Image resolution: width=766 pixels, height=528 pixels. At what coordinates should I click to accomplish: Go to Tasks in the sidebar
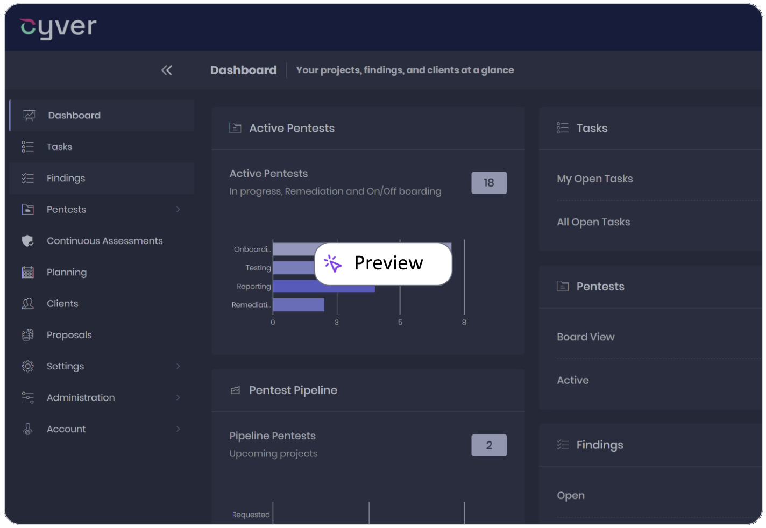point(102,147)
